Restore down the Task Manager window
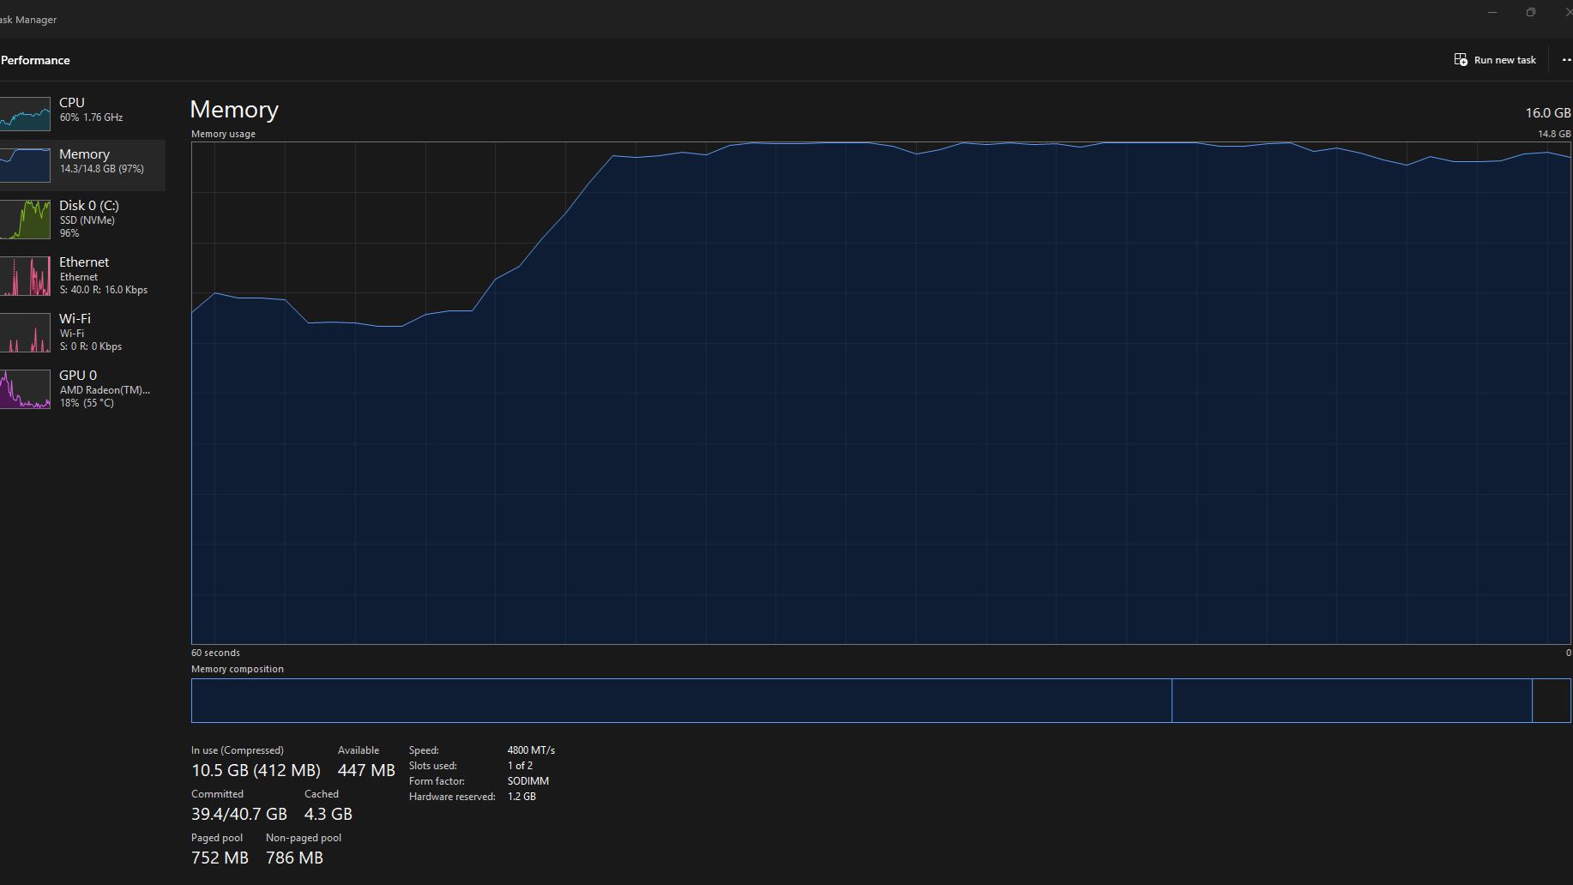 (1531, 12)
